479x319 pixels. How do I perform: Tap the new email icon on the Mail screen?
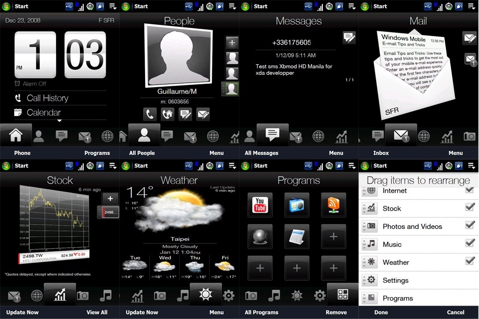[470, 37]
